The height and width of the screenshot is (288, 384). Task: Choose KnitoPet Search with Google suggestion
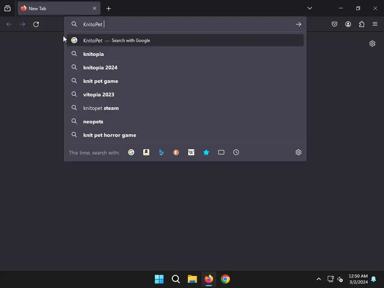coord(185,40)
